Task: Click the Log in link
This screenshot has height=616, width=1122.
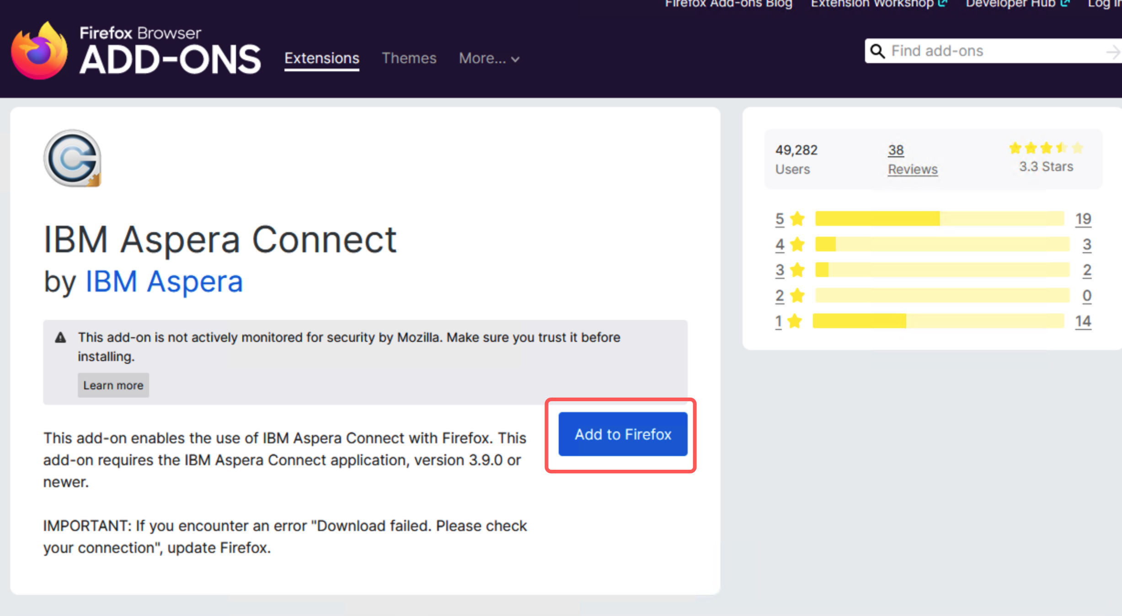Action: pyautogui.click(x=1105, y=4)
